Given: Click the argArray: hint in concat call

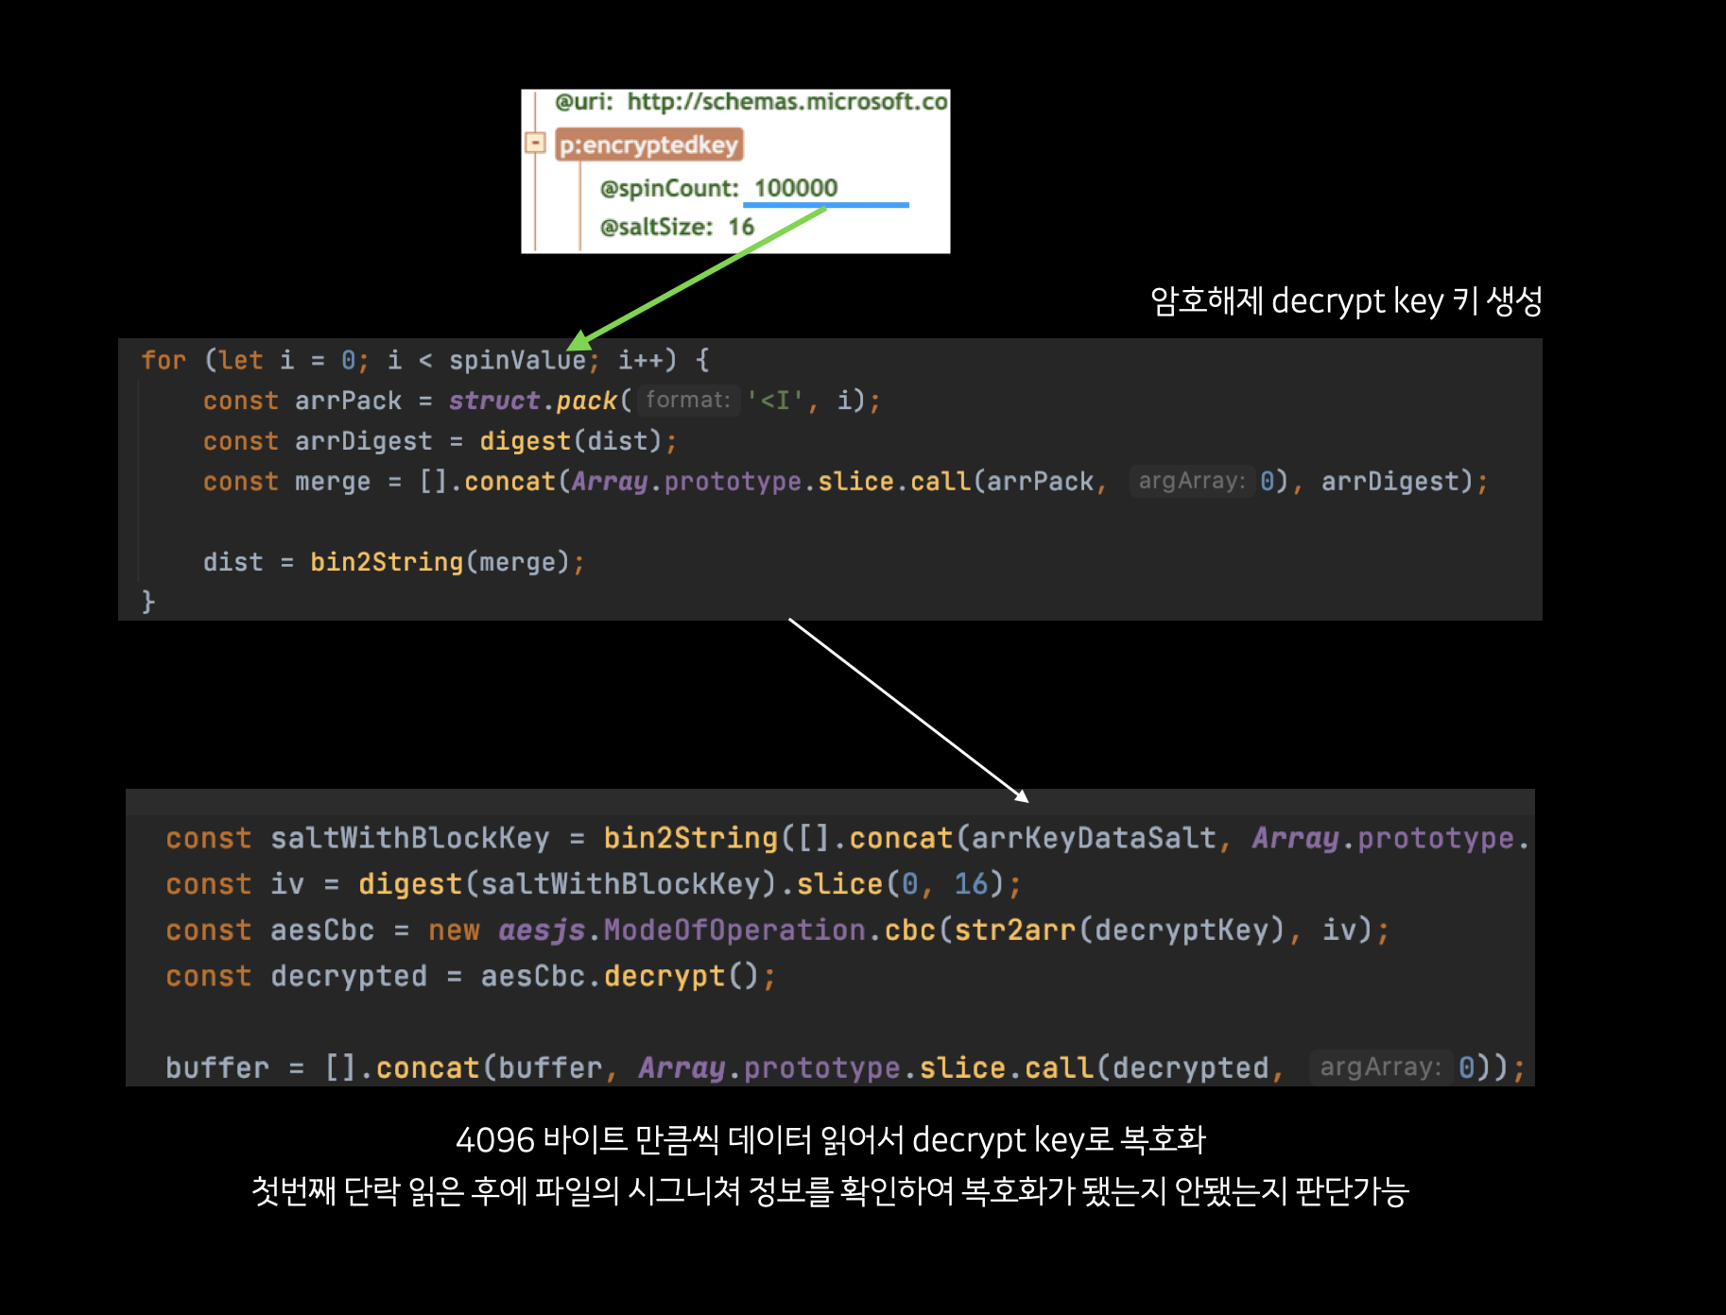Looking at the screenshot, I should tap(1193, 481).
